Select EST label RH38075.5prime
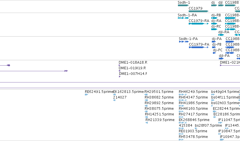 159,109
